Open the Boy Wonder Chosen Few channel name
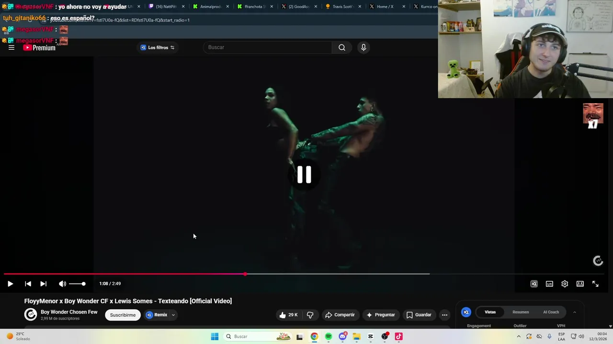 pos(69,312)
